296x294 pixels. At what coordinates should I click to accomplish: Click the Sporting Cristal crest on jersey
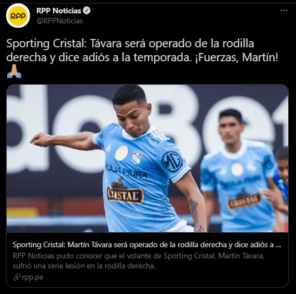137,157
